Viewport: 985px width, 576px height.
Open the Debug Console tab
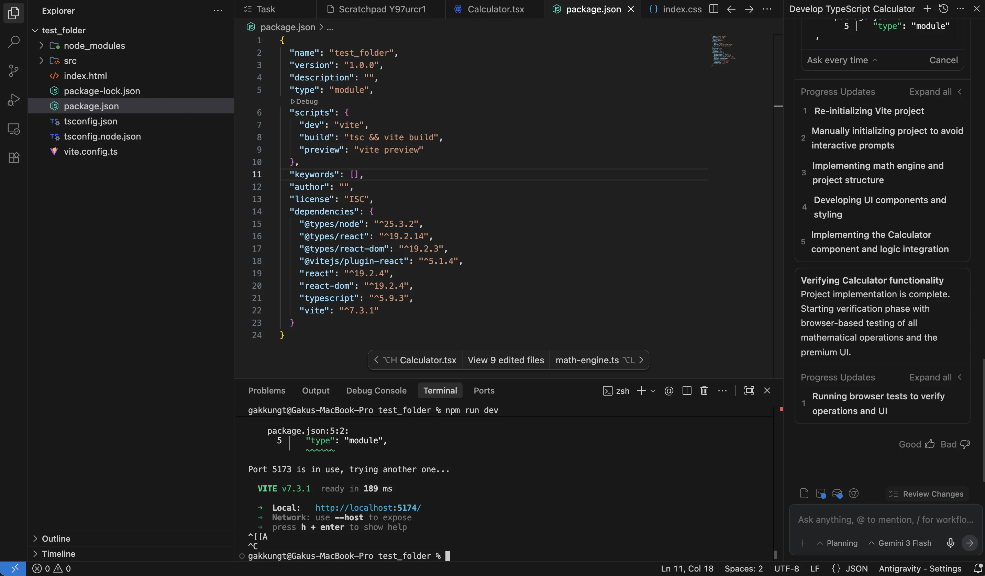[376, 390]
